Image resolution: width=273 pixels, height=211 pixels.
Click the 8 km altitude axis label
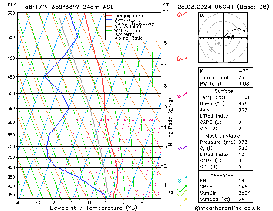(165, 43)
